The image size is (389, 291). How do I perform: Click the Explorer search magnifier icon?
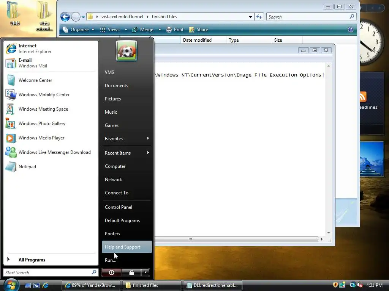[352, 17]
